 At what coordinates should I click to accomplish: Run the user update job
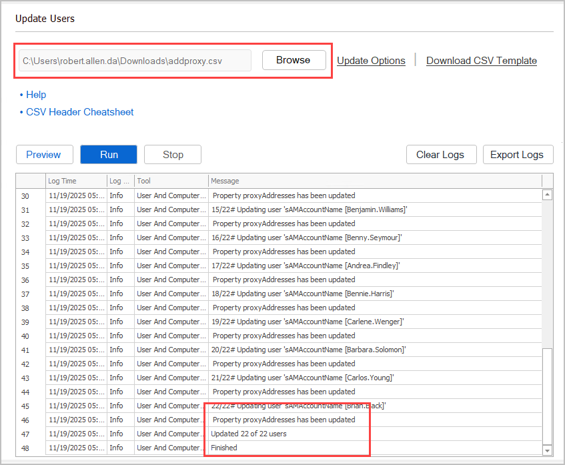(108, 154)
